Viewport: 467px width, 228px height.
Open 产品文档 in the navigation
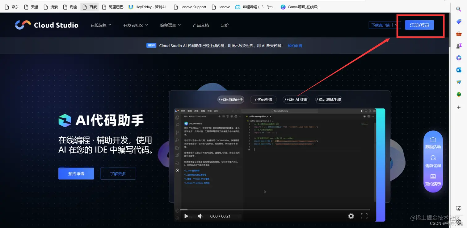point(201,25)
